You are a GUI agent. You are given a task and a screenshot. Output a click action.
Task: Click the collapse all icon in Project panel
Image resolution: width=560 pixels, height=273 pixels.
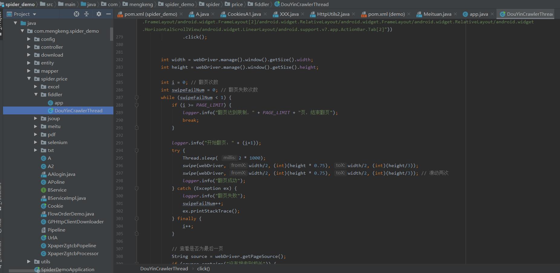86,14
